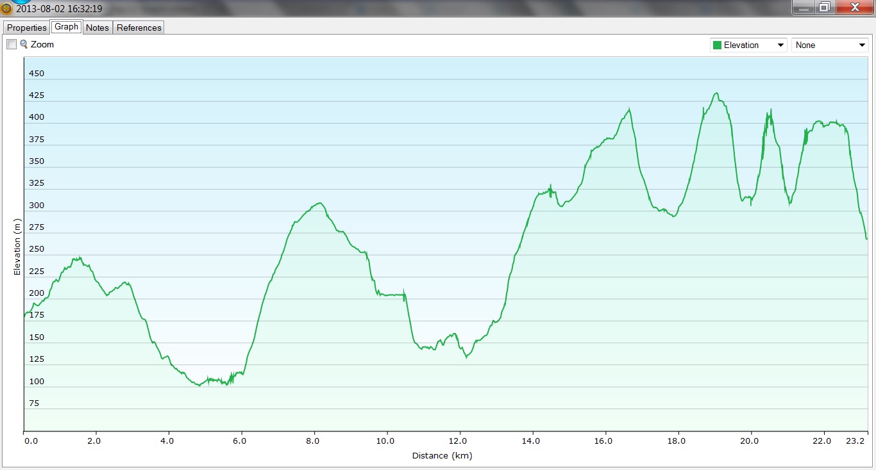Screen dimensions: 876x470
Task: Open the Notes tab
Action: [x=97, y=28]
